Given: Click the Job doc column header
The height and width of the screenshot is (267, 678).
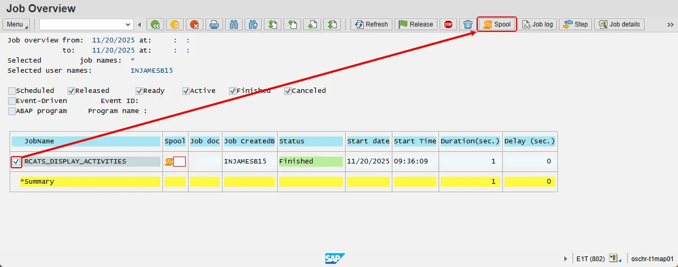Looking at the screenshot, I should pyautogui.click(x=205, y=141).
